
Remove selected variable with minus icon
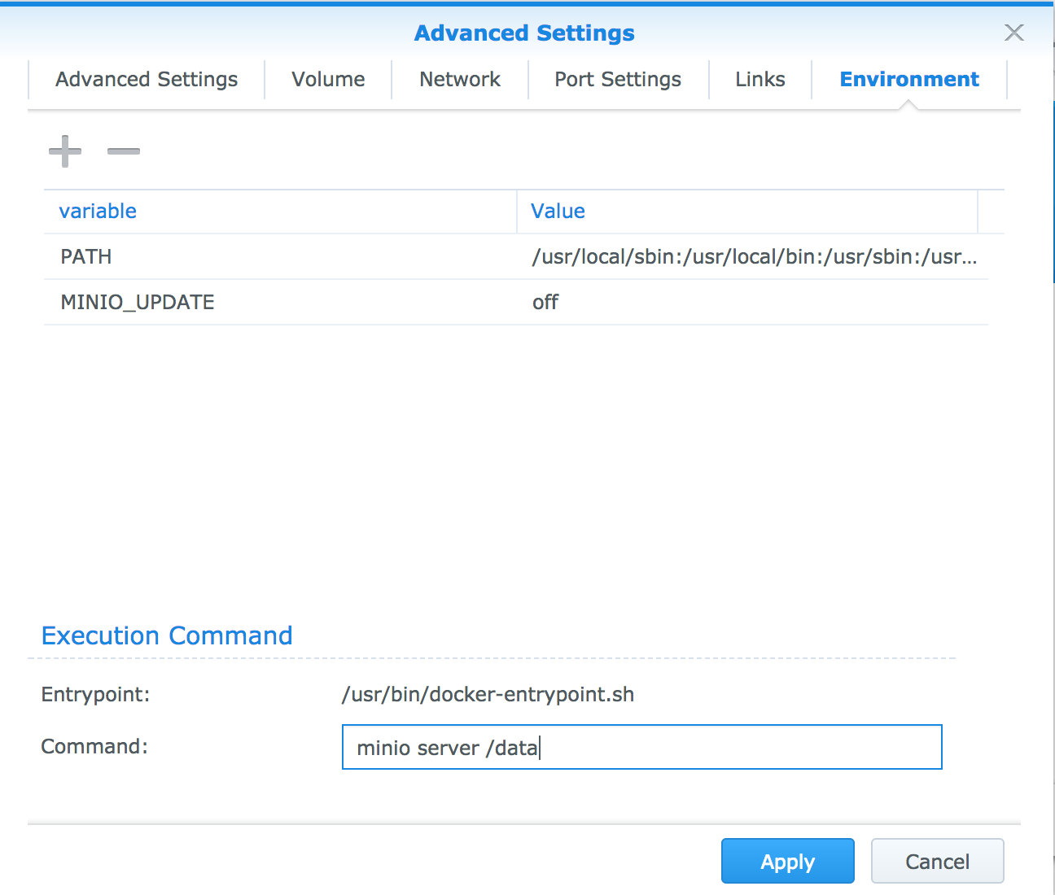(124, 151)
